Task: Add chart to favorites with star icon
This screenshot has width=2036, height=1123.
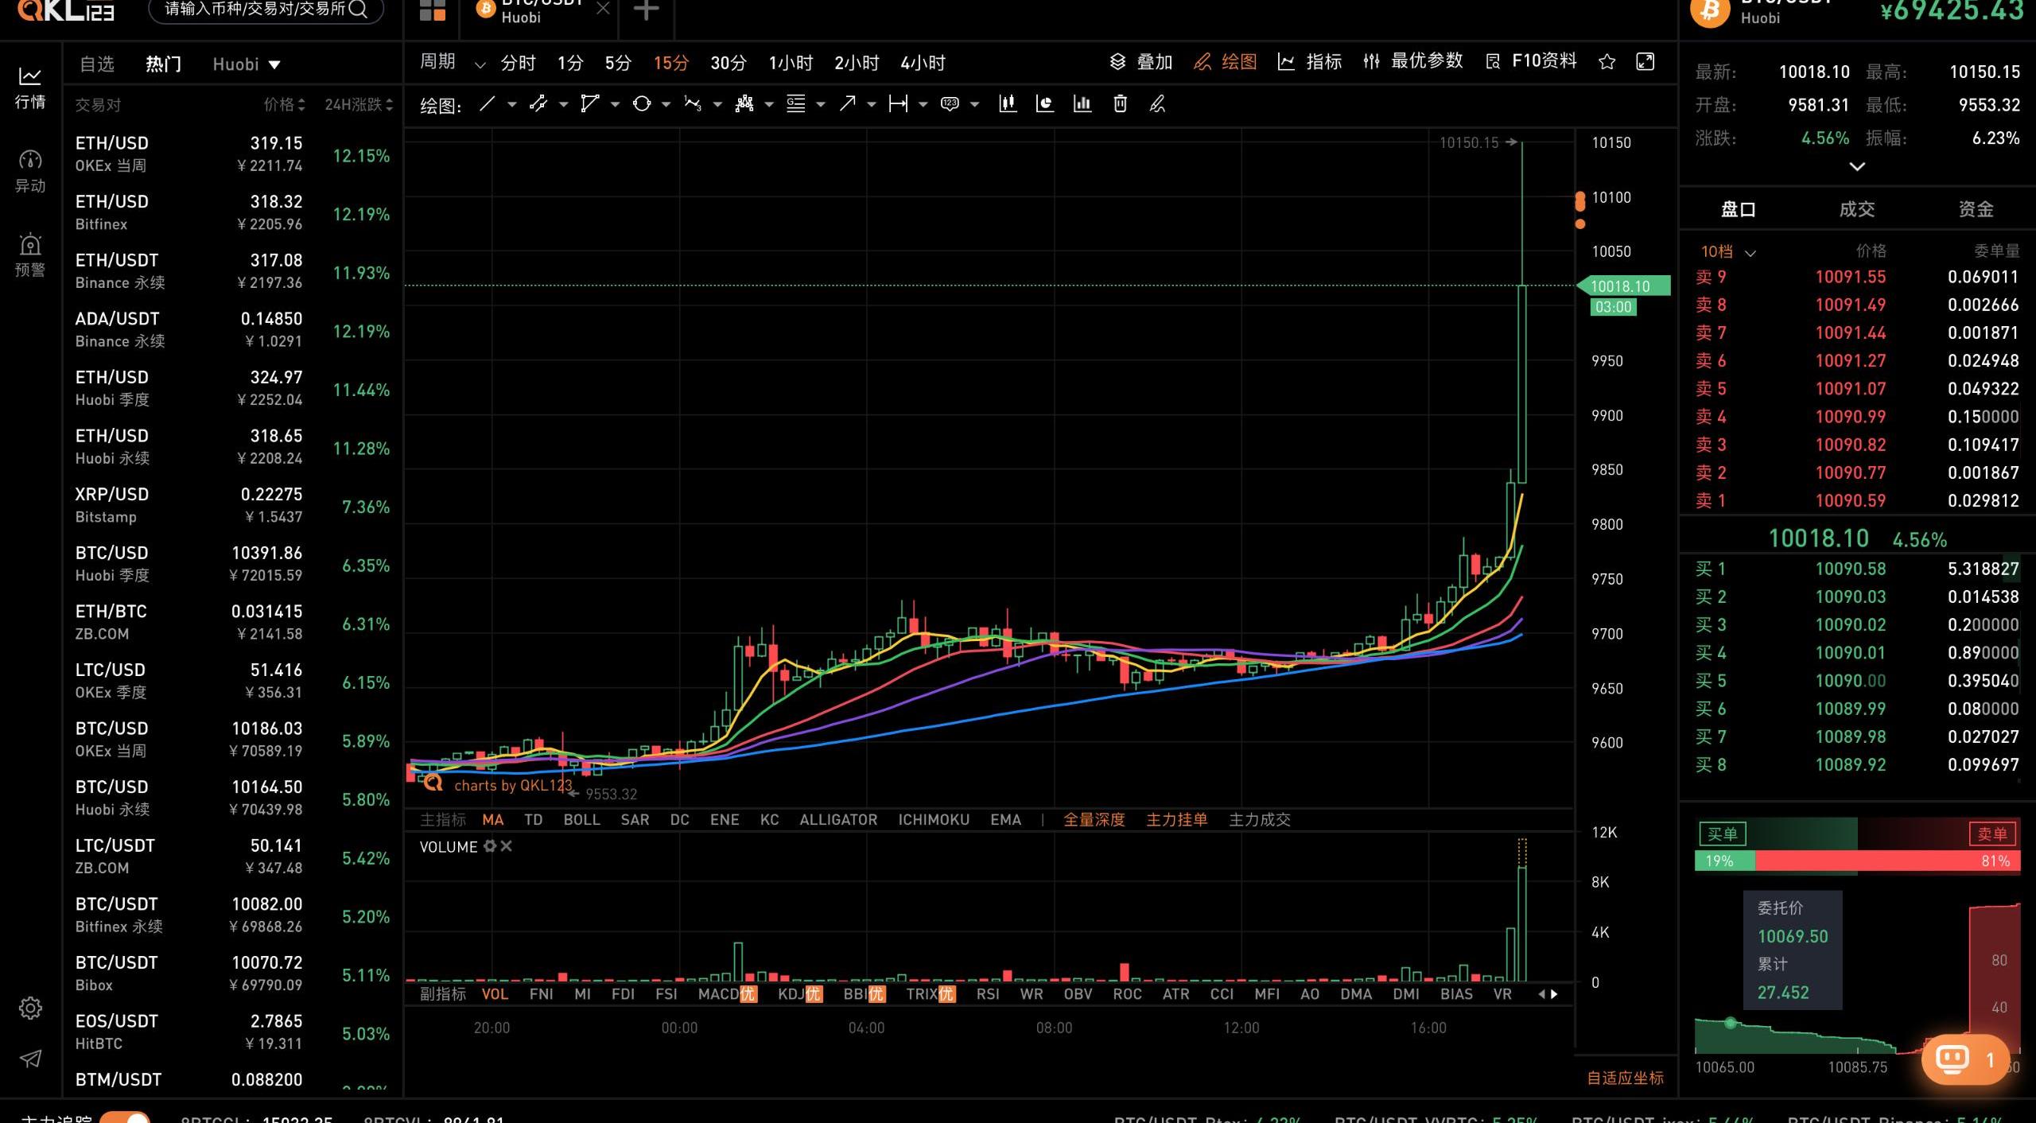Action: (1607, 62)
